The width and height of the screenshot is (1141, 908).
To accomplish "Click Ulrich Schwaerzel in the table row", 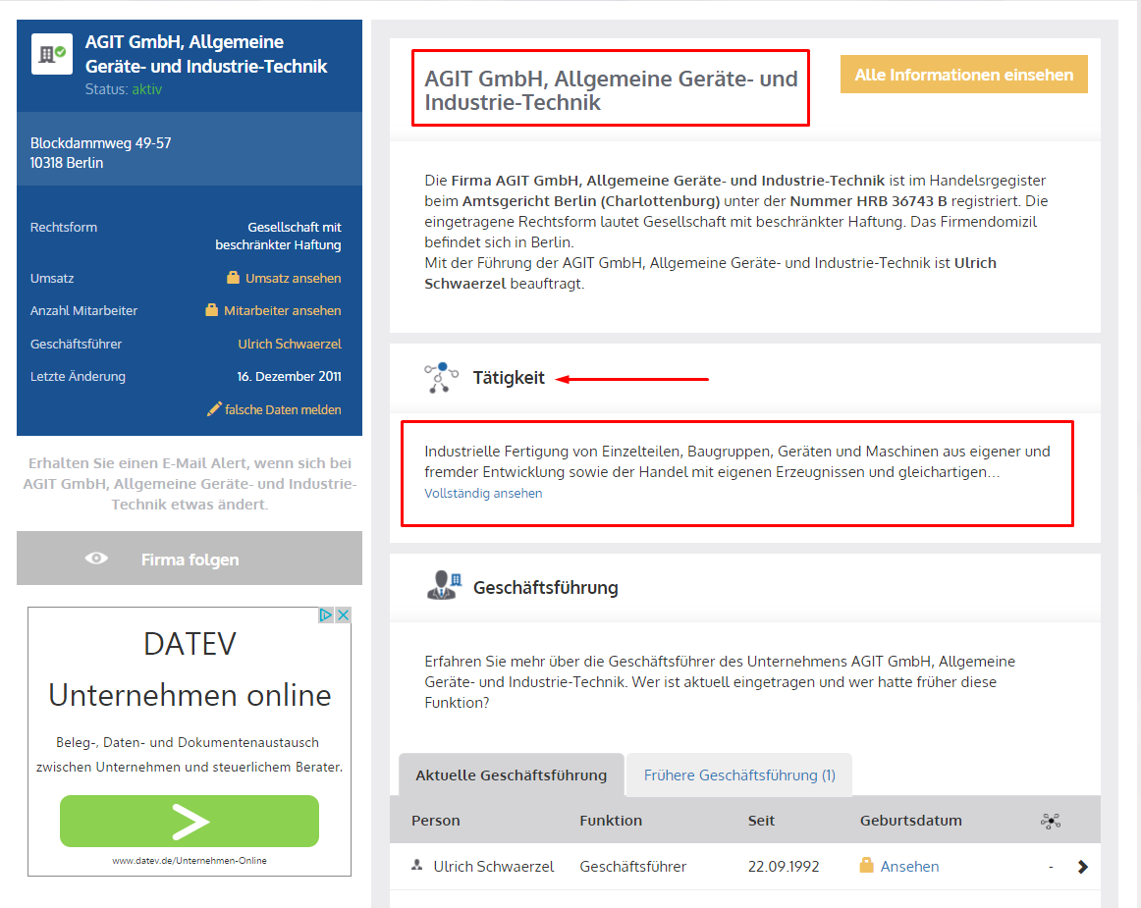I will point(493,867).
